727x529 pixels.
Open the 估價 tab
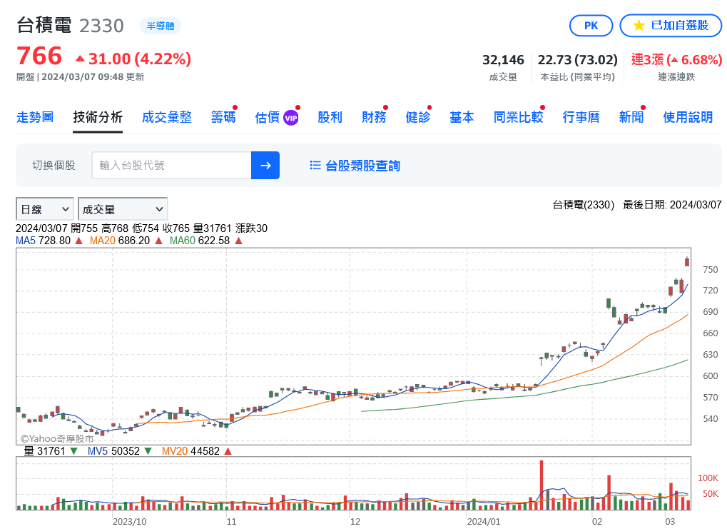click(268, 117)
